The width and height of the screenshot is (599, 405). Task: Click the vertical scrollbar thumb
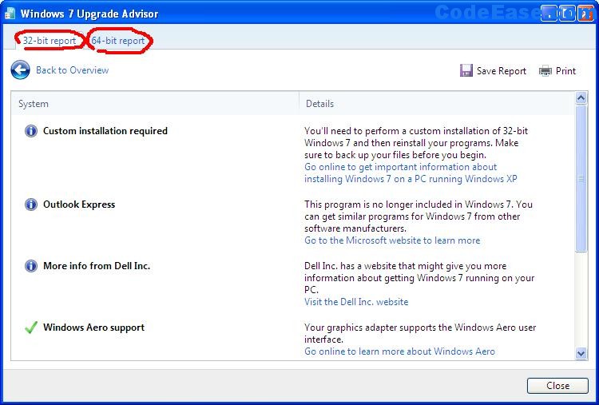click(x=581, y=178)
